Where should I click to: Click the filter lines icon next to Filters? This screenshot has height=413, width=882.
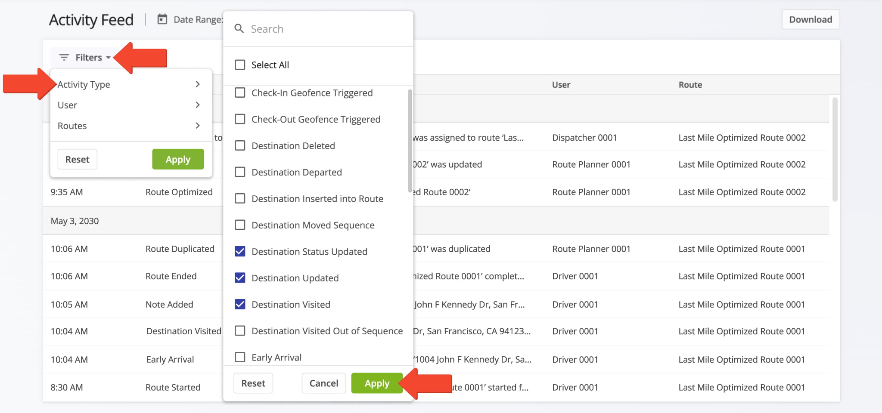(x=64, y=57)
